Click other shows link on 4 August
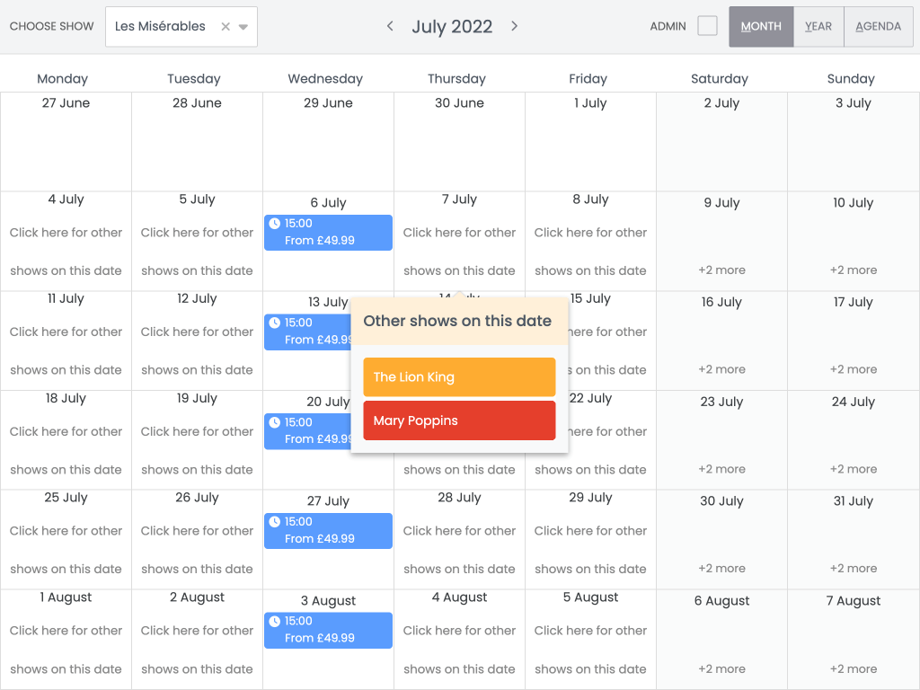920x690 pixels. (x=459, y=650)
